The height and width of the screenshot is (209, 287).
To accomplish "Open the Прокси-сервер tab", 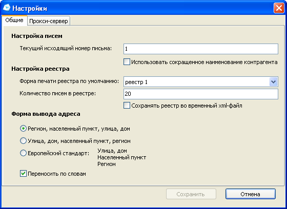I will (x=49, y=21).
